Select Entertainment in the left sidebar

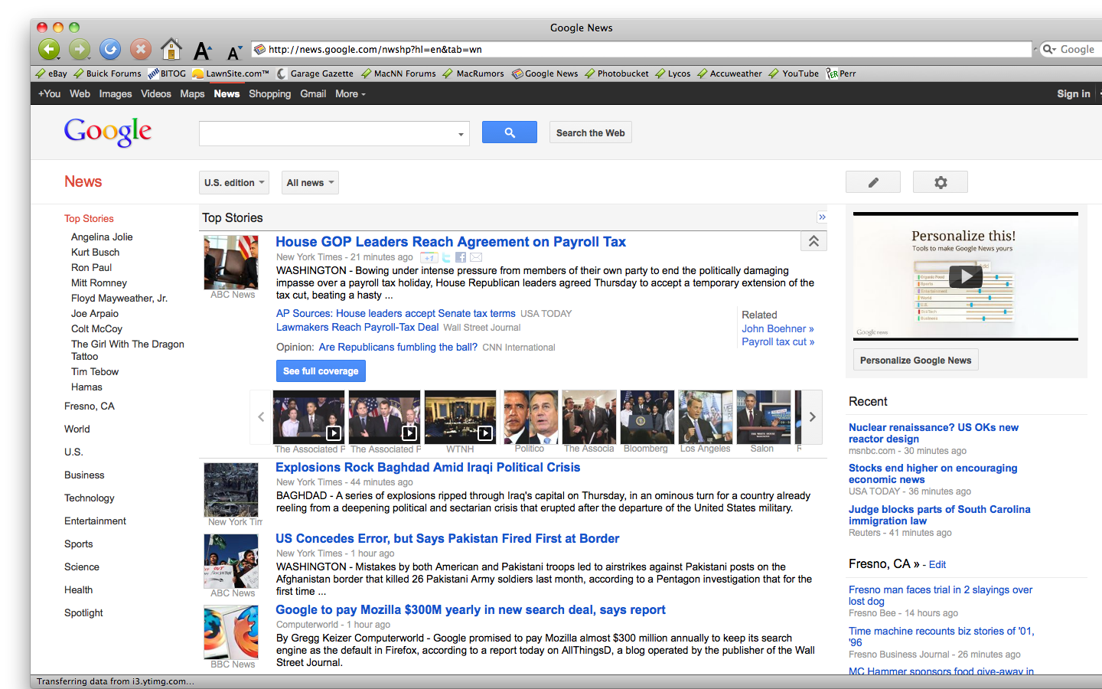coord(95,521)
